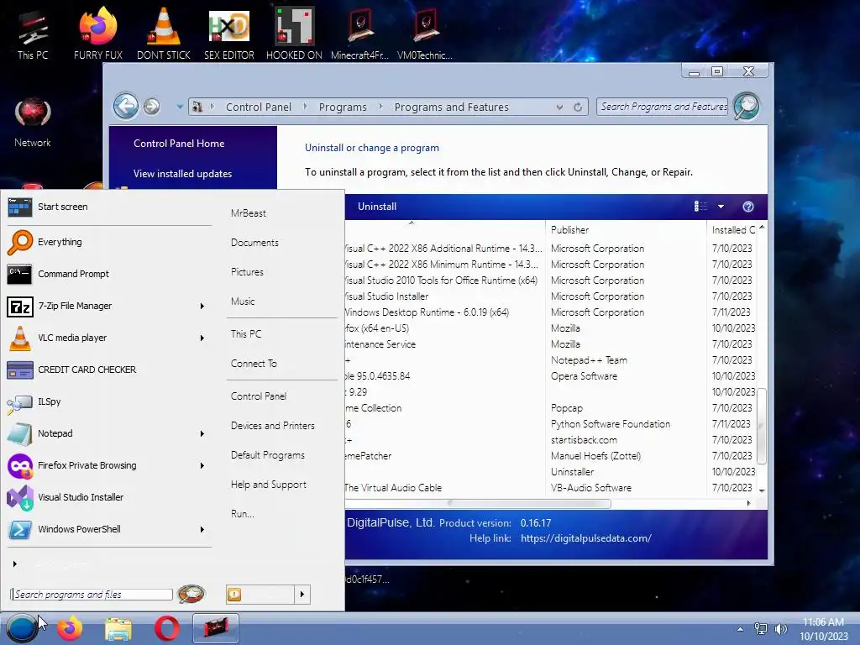Open digitalpulsedata.com help link
Viewport: 860px width, 645px height.
[585, 538]
